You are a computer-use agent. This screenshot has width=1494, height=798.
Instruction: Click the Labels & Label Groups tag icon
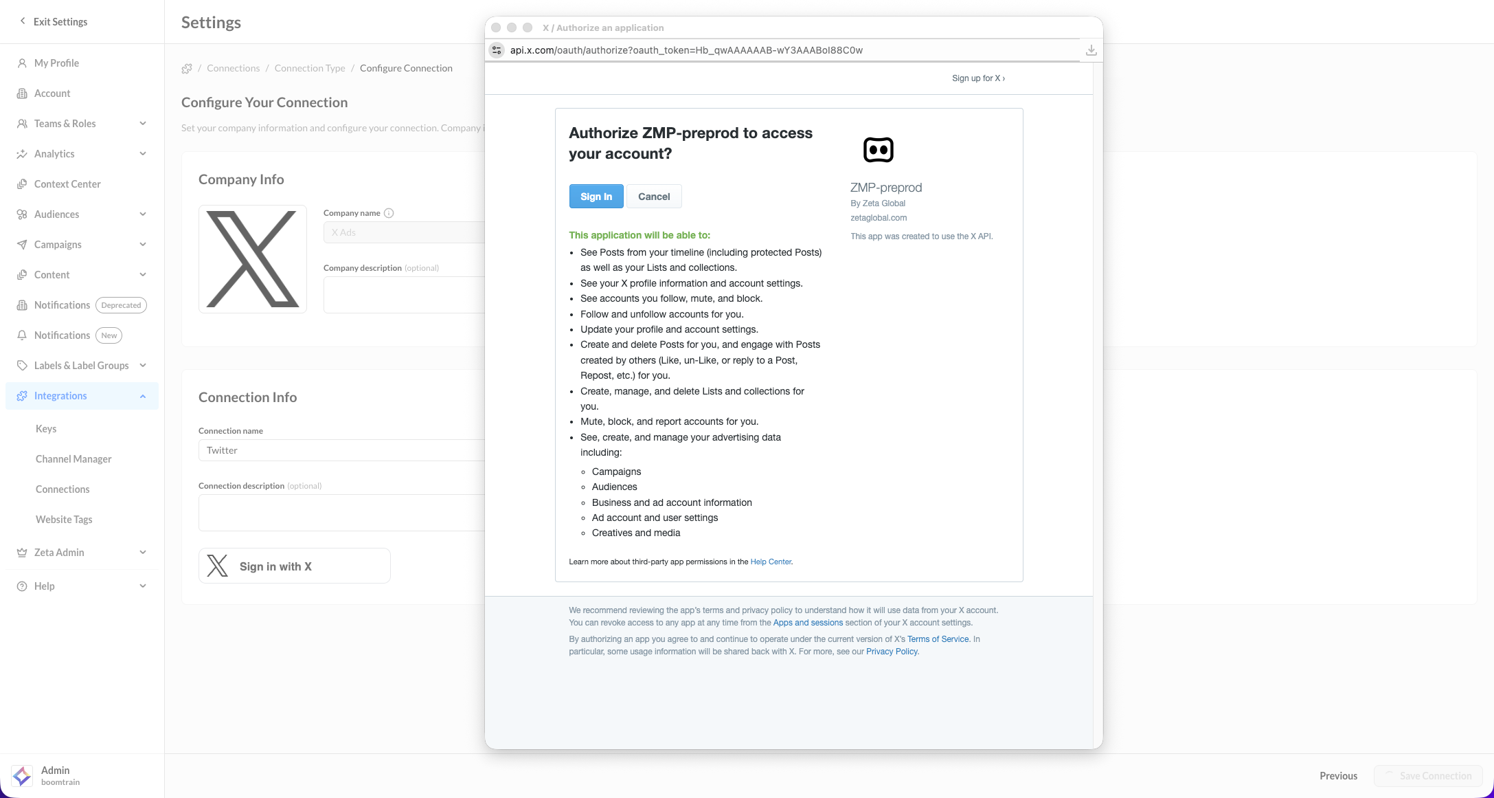[x=22, y=366]
